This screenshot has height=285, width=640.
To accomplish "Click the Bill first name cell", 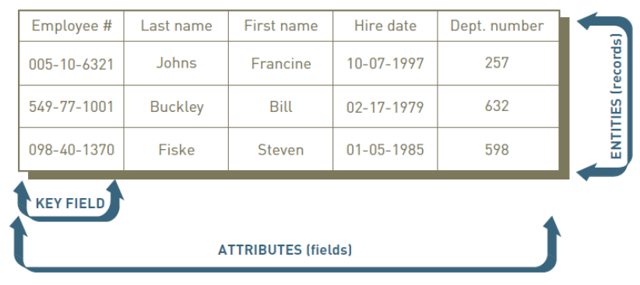I will [x=281, y=106].
